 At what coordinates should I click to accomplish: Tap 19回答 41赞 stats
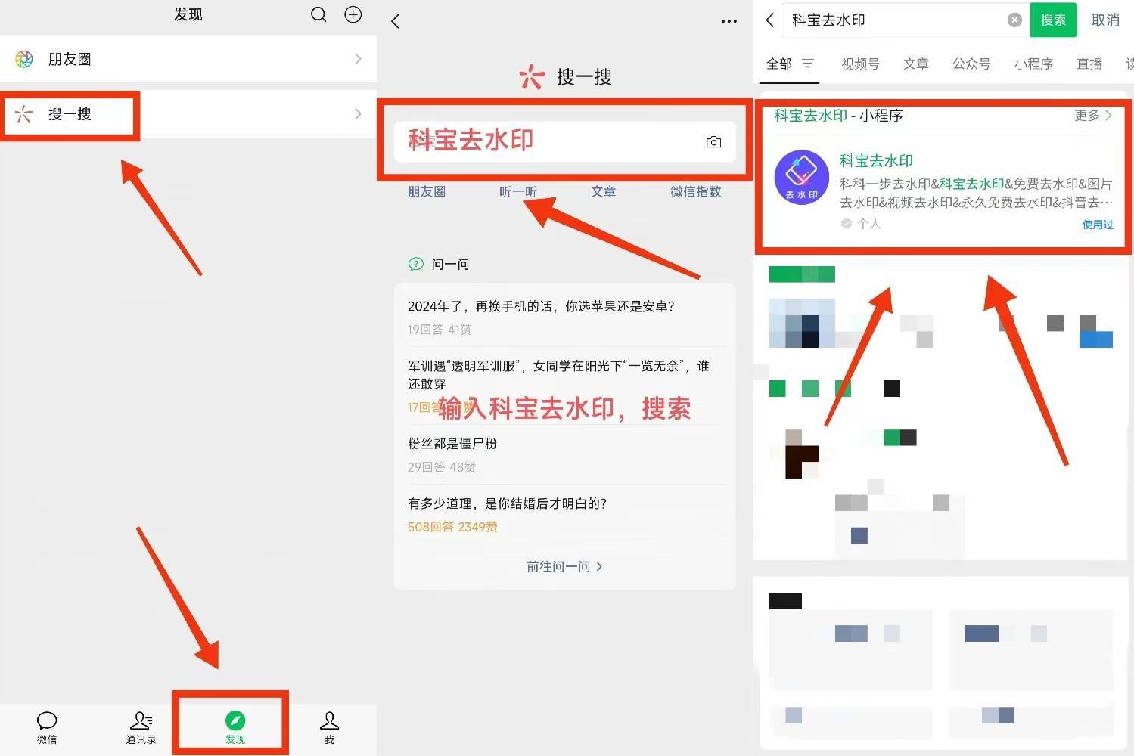(440, 330)
